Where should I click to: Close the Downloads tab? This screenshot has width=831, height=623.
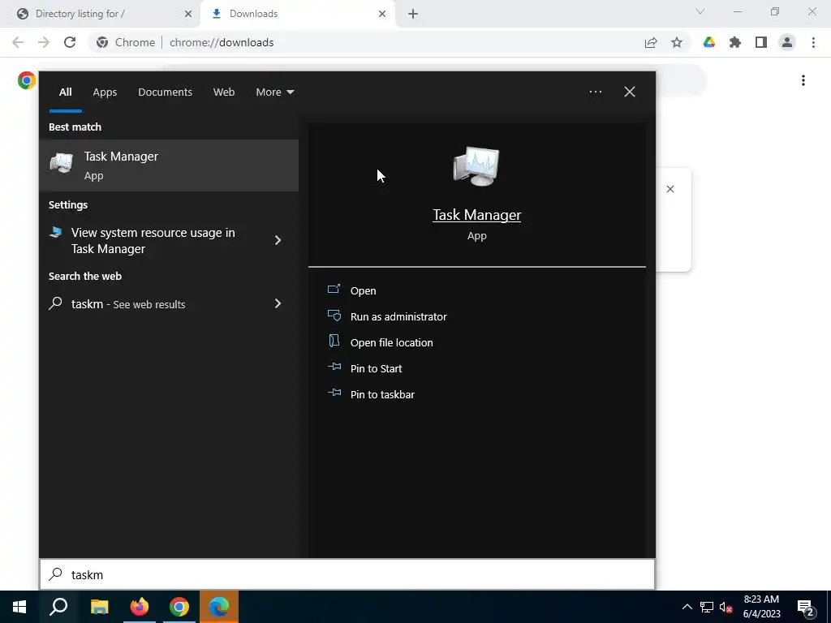pos(382,14)
